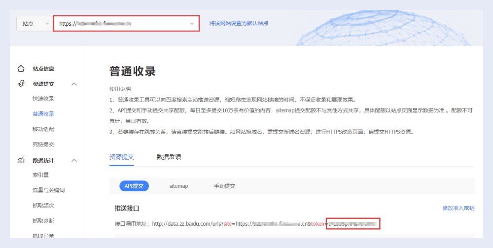Open the 站点 type dropdown

35,24
